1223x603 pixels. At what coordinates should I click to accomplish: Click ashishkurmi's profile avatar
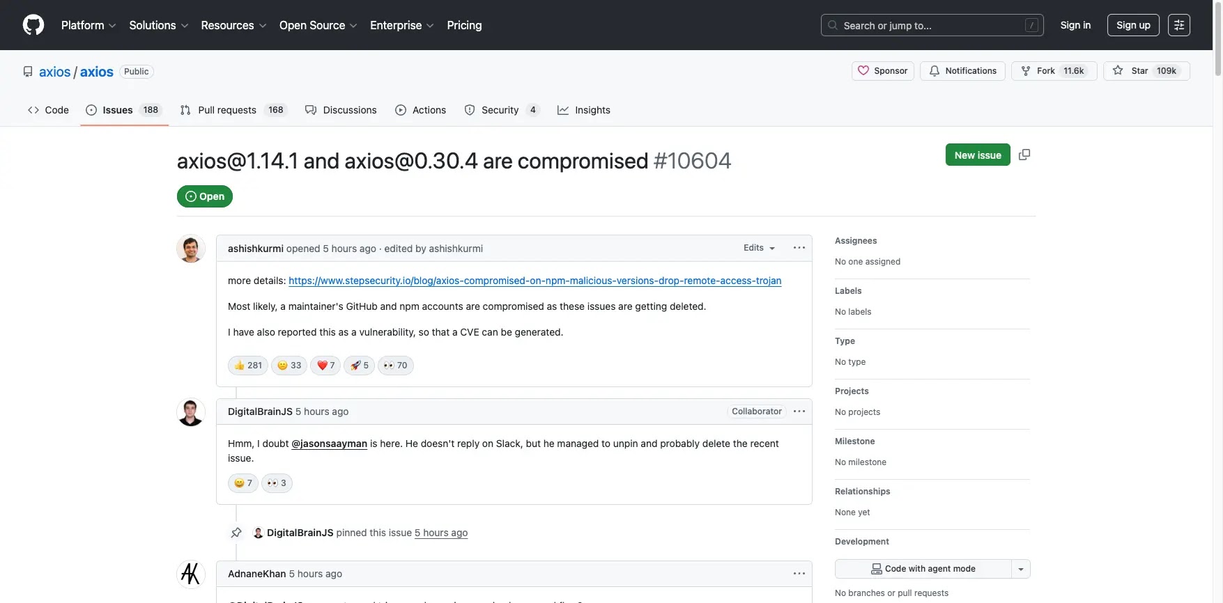(190, 249)
